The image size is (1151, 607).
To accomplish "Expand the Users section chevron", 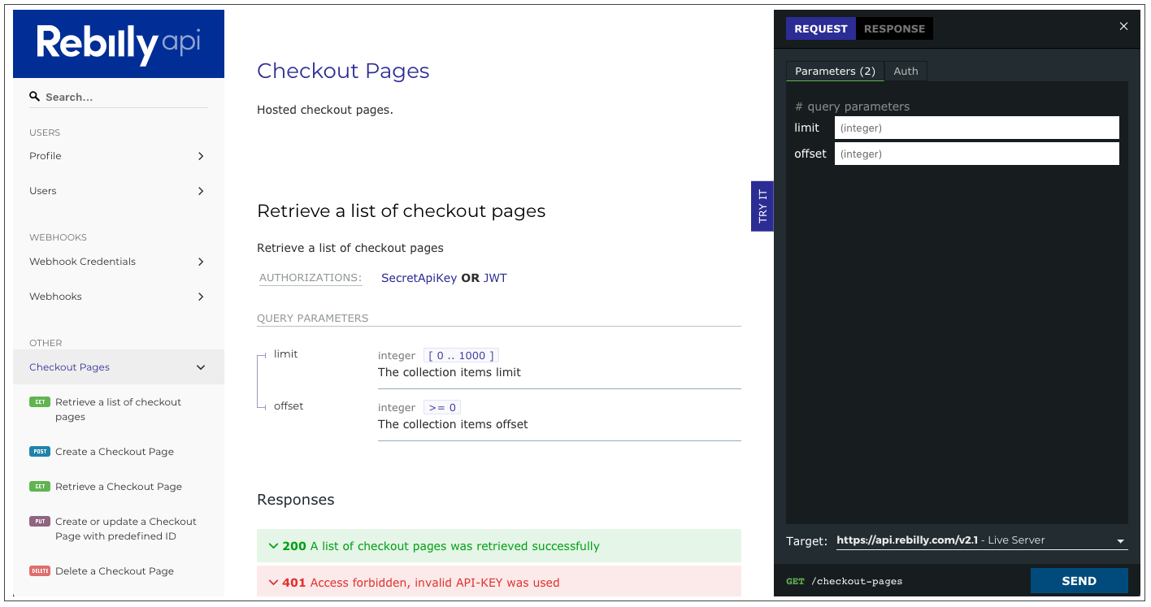I will (x=201, y=191).
